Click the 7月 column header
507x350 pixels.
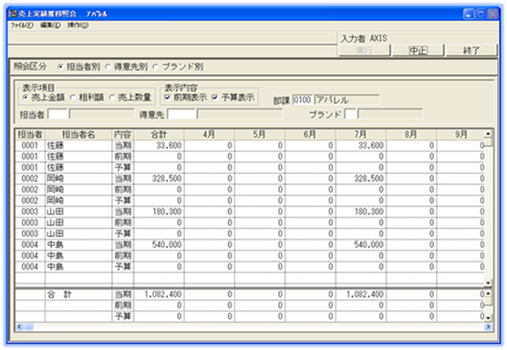(360, 135)
